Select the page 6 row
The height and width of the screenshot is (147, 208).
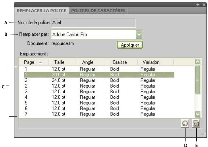99,108
